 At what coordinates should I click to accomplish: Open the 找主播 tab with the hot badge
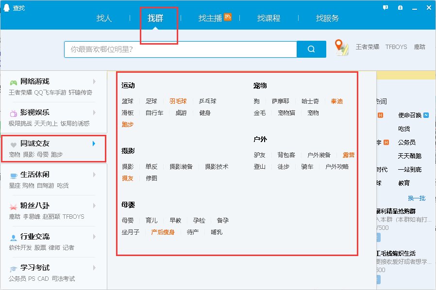(211, 18)
